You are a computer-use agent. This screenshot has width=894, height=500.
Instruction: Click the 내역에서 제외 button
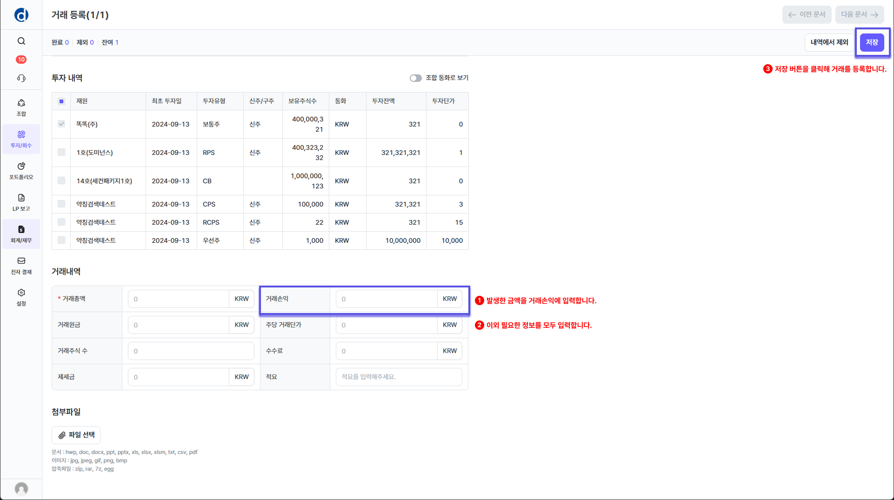[829, 42]
